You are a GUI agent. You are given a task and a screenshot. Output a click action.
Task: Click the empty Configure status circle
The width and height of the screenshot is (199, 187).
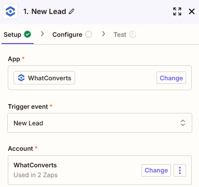click(x=89, y=34)
